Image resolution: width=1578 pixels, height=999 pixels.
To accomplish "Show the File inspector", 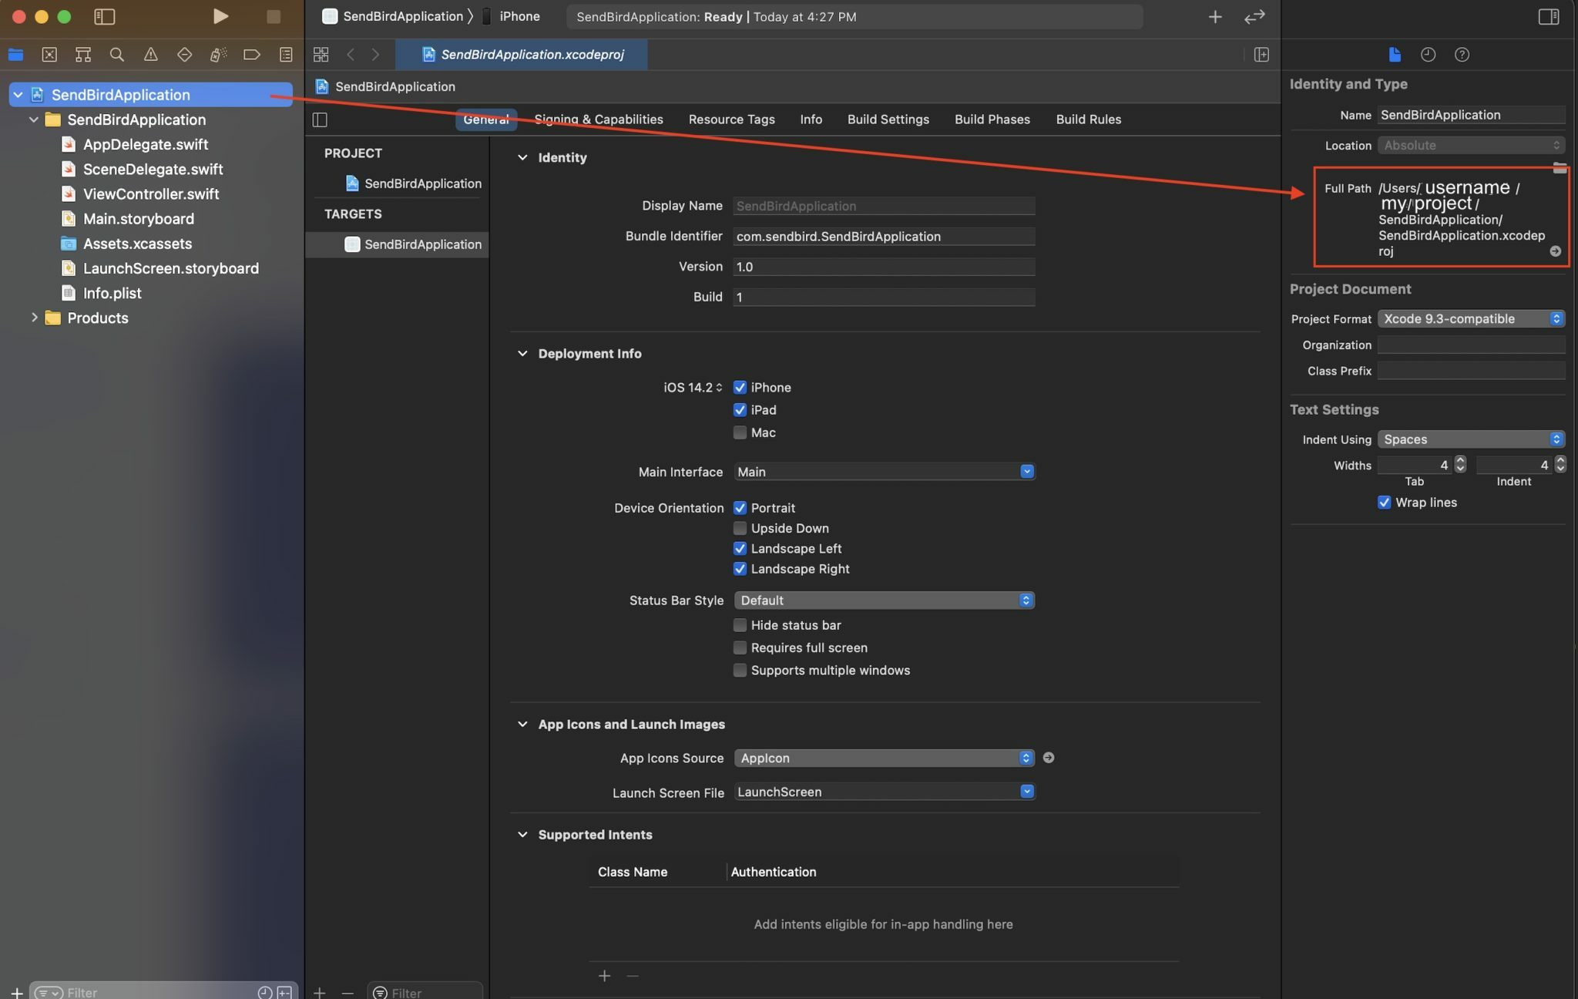I will (1395, 55).
